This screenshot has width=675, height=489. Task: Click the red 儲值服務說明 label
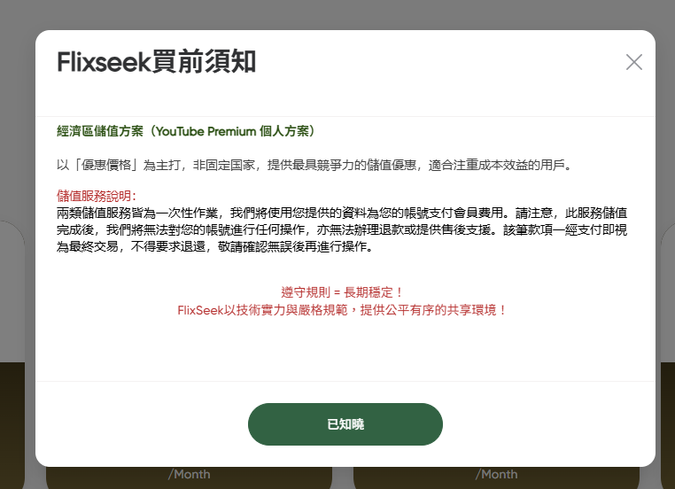[x=97, y=196]
